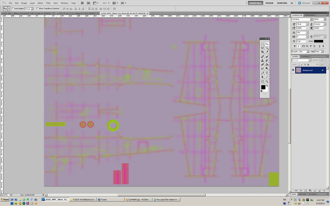Open the Filter menu

[x=48, y=3]
